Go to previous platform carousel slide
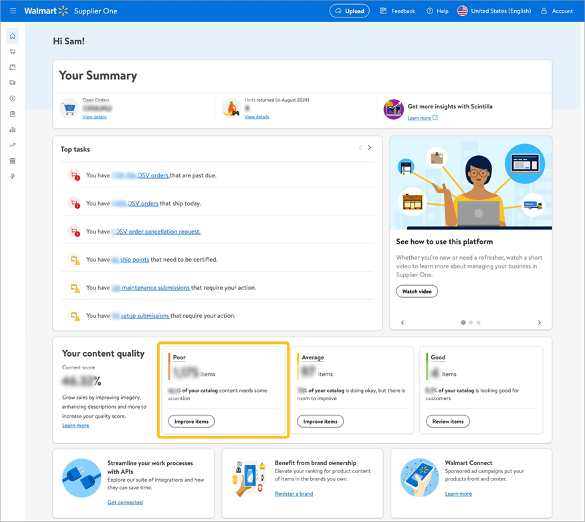The width and height of the screenshot is (585, 522). [x=402, y=323]
